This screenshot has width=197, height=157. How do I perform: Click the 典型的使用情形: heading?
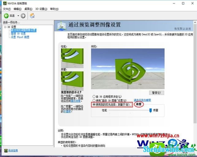pyautogui.click(x=67, y=142)
